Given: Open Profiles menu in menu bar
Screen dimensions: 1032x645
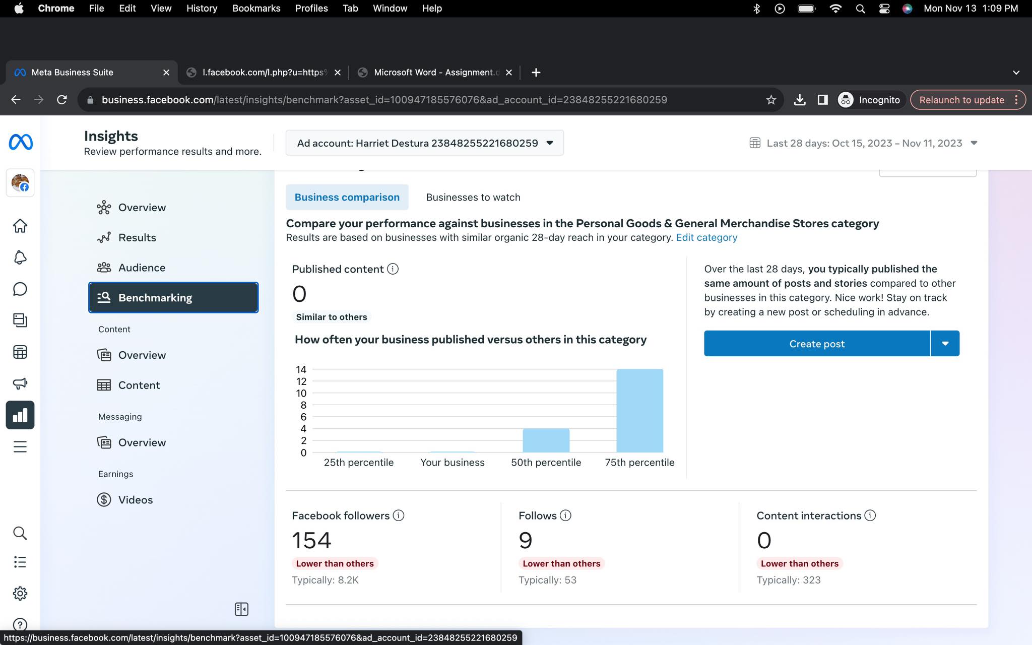Looking at the screenshot, I should [x=311, y=9].
